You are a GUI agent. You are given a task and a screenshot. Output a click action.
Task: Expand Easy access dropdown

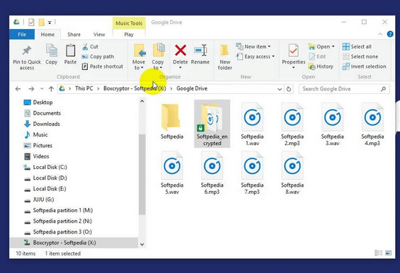(255, 57)
